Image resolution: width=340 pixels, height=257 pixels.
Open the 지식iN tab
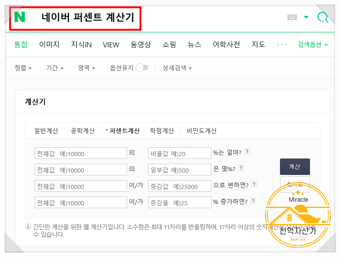click(x=81, y=45)
